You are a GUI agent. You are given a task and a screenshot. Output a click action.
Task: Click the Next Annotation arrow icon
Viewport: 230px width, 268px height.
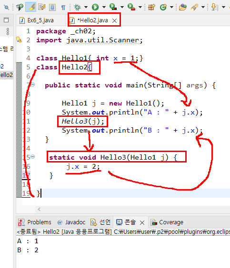pyautogui.click(x=214, y=7)
